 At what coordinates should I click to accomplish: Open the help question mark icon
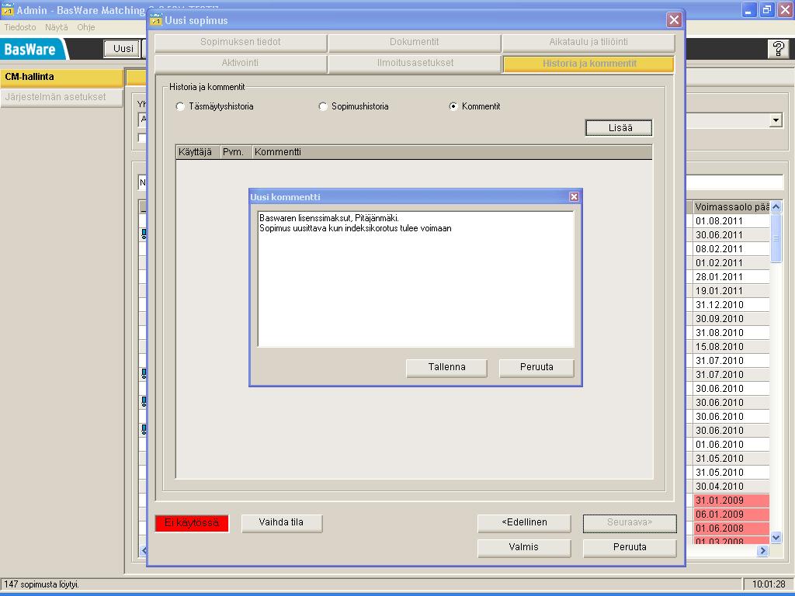[778, 49]
